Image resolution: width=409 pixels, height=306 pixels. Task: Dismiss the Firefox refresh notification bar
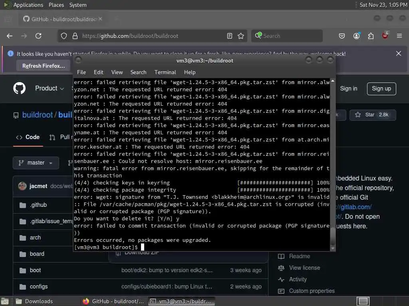pyautogui.click(x=399, y=53)
